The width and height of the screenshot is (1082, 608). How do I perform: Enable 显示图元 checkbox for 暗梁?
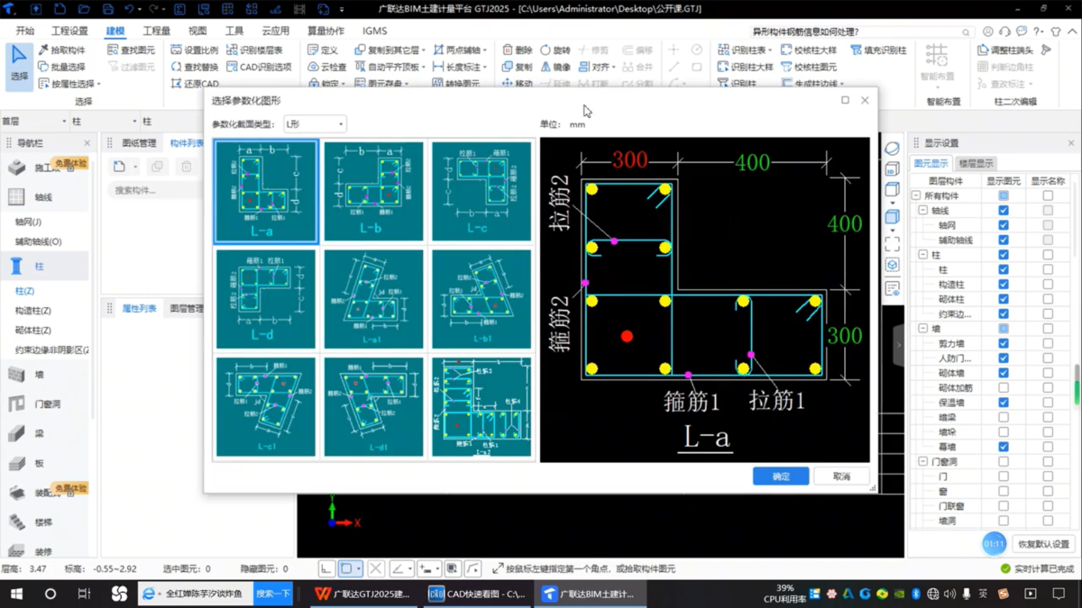(x=1004, y=417)
